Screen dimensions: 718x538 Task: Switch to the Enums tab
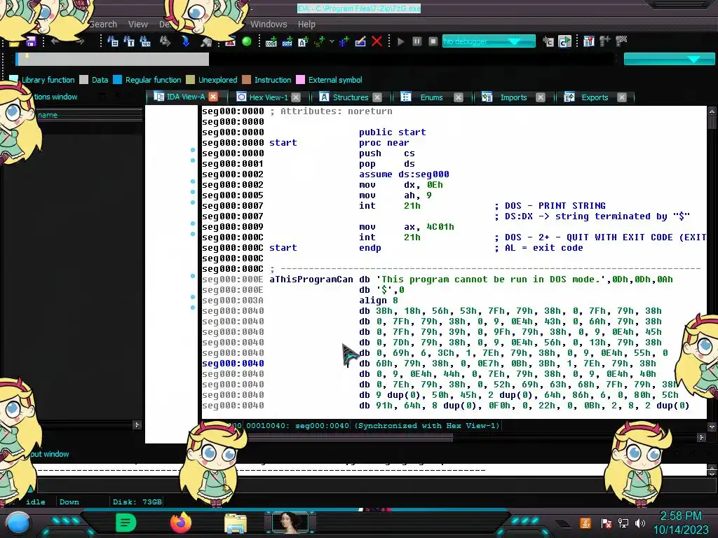[x=431, y=97]
